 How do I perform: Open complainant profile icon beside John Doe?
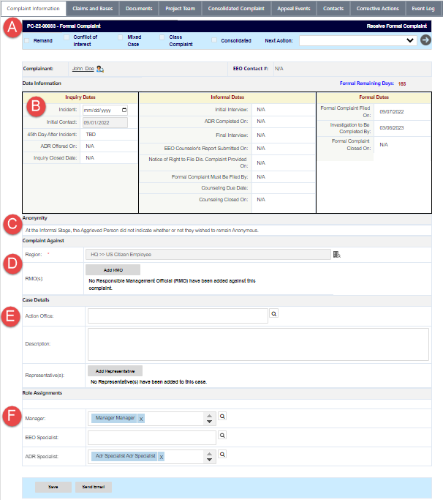pyautogui.click(x=100, y=69)
